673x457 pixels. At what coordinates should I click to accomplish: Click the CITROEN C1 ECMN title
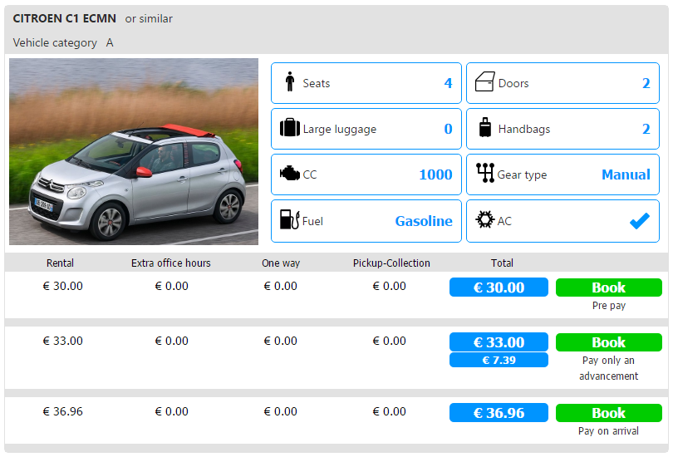[64, 18]
